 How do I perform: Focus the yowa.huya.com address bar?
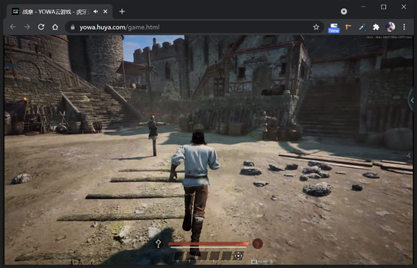pyautogui.click(x=194, y=27)
